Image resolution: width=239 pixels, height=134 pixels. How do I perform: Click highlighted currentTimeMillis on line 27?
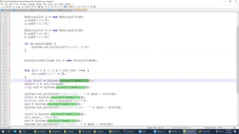click(x=74, y=80)
